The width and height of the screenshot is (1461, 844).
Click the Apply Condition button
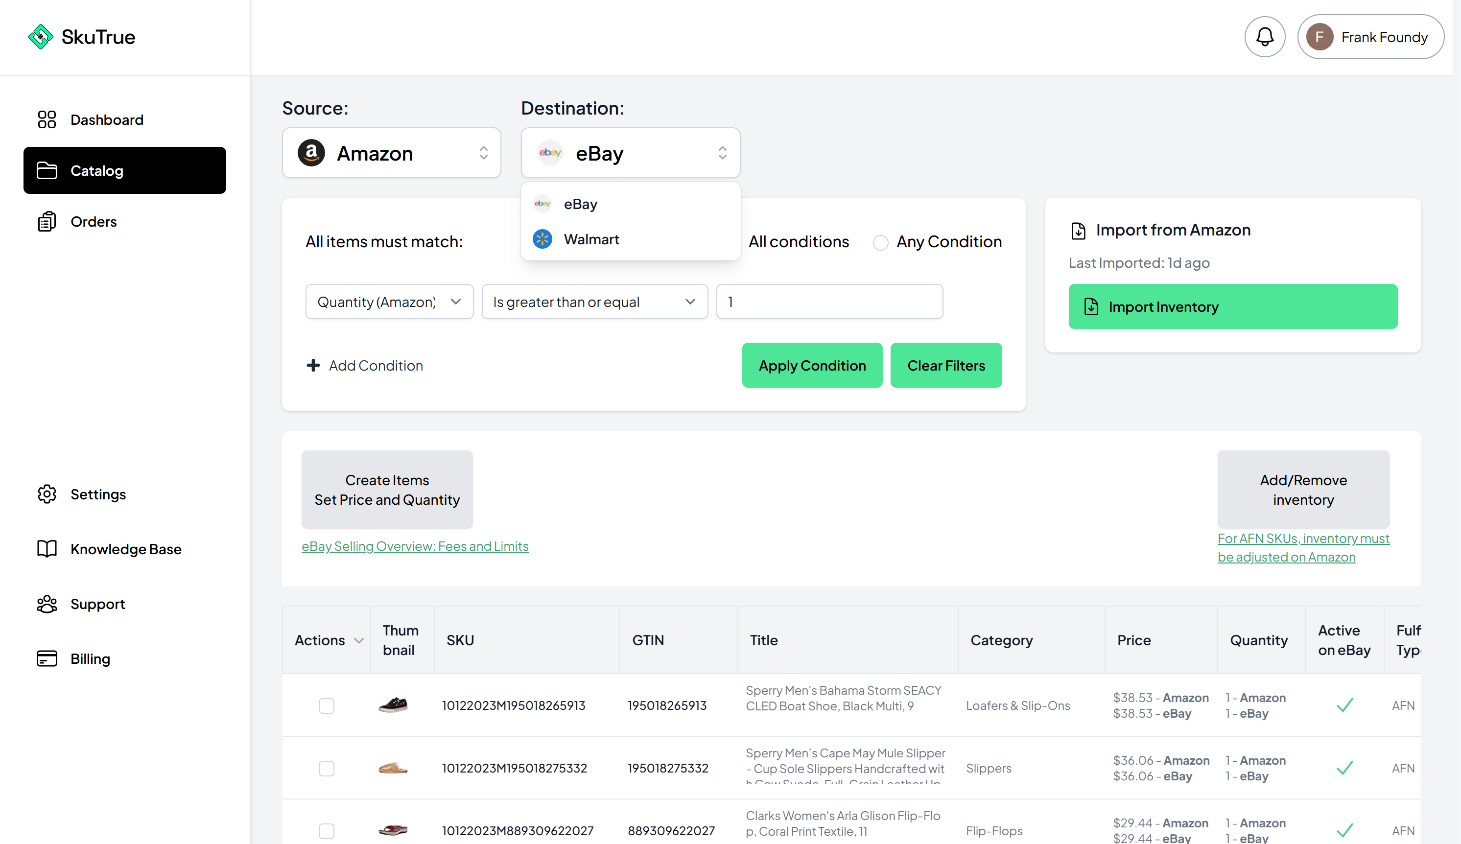tap(812, 365)
